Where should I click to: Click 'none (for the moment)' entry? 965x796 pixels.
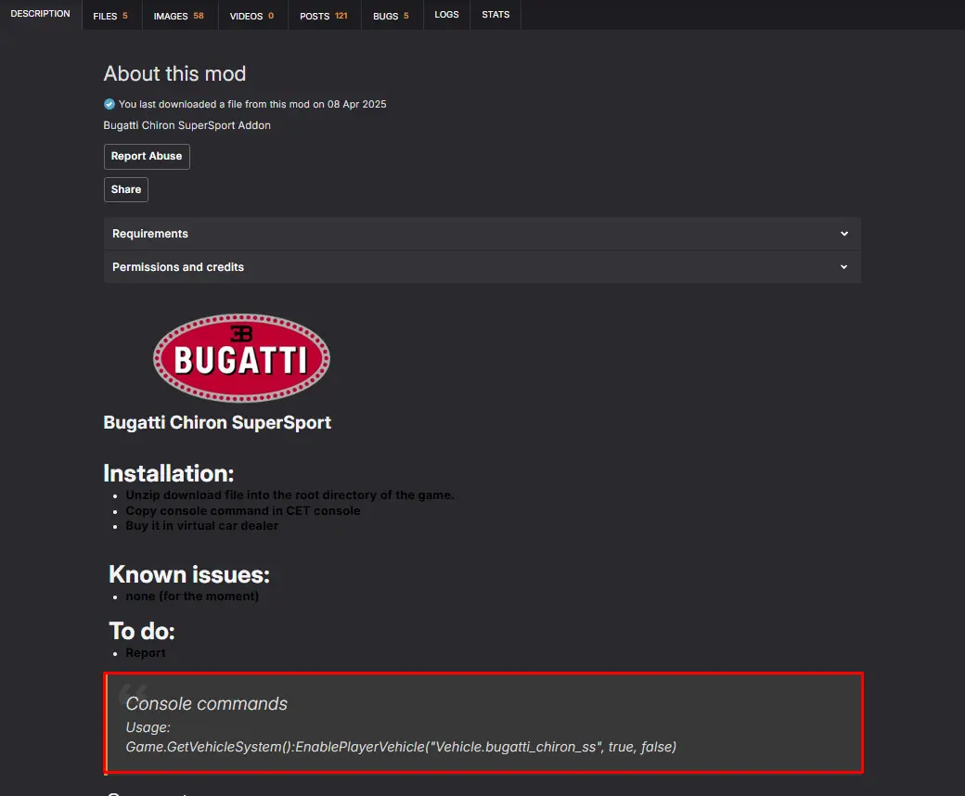192,597
